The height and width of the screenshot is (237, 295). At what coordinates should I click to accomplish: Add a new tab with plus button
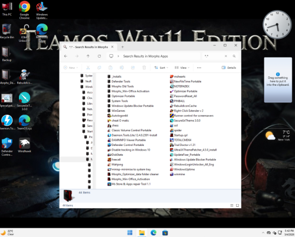[123, 47]
